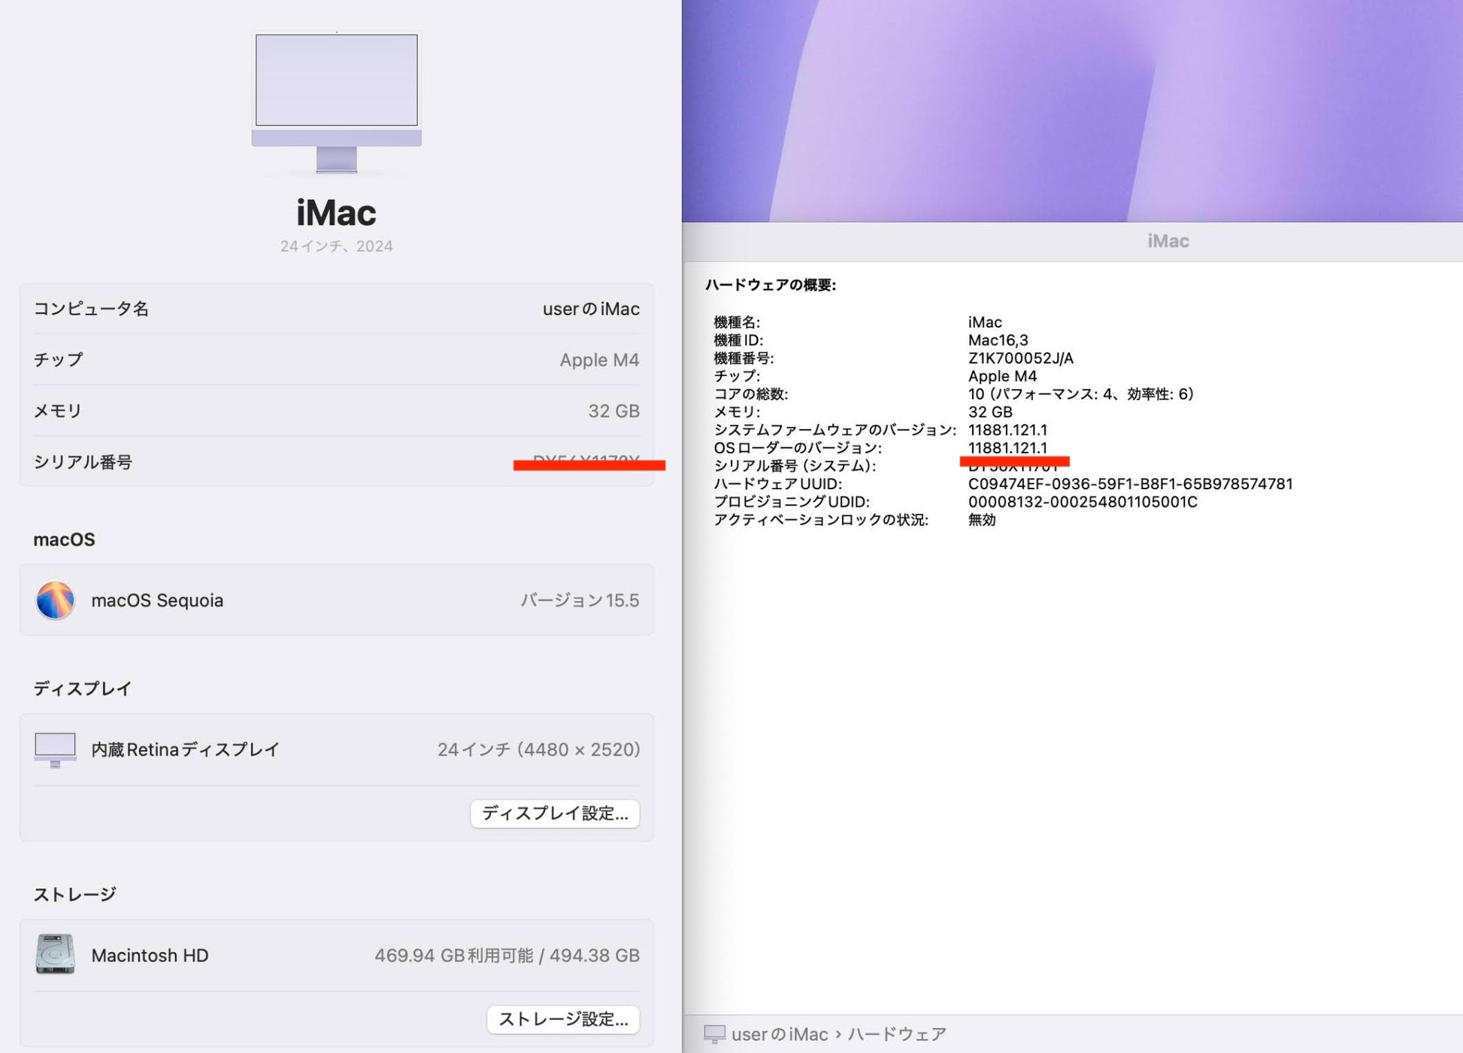Click the macOS Sequoia version row
Screen dimensions: 1463x1053
(336, 600)
